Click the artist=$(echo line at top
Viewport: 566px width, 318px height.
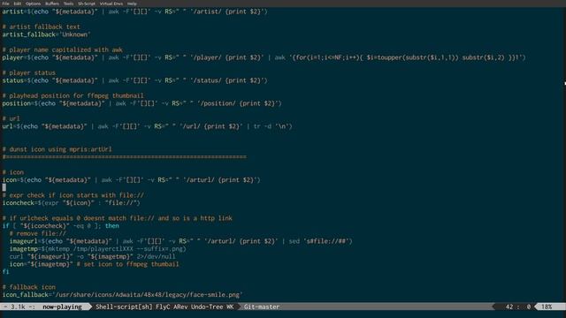click(x=134, y=11)
